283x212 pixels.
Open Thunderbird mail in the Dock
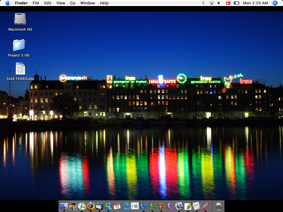(99, 206)
